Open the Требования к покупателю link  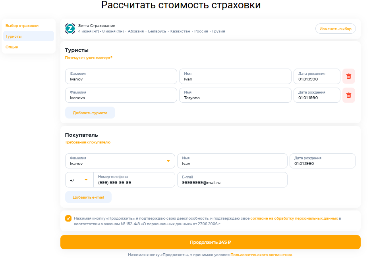[x=88, y=142]
